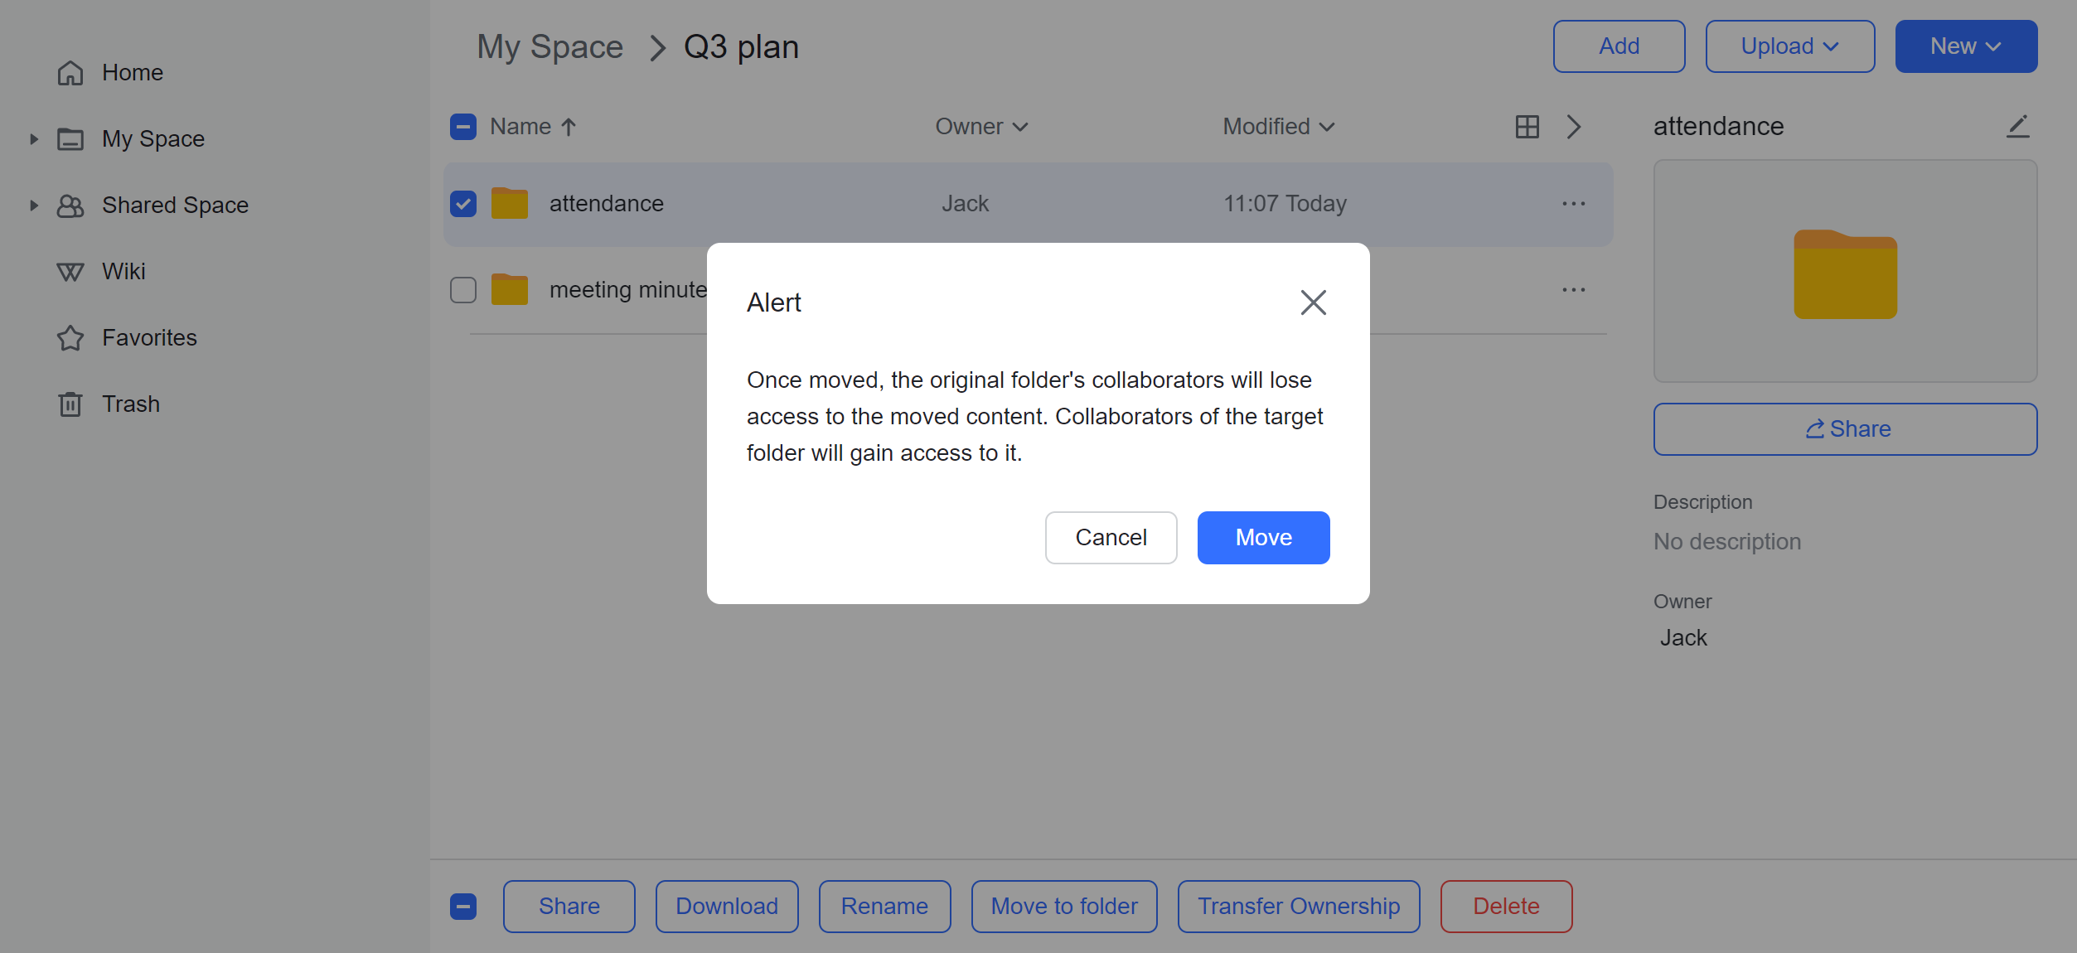Edit attendance name with pencil icon
The width and height of the screenshot is (2077, 953).
2017,127
